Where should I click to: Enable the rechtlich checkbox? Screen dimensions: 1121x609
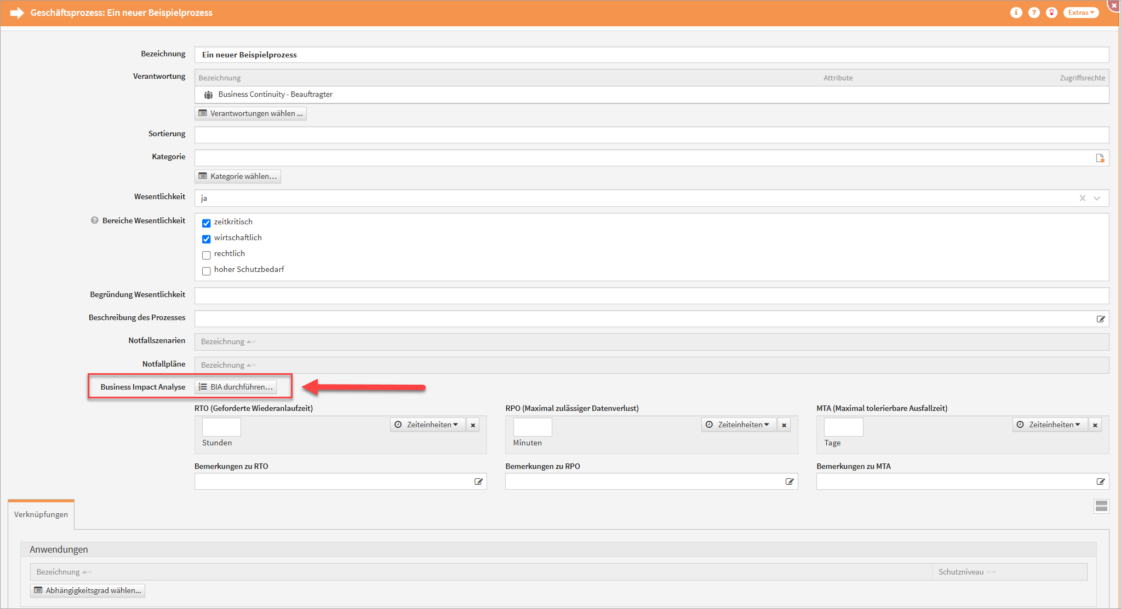pyautogui.click(x=207, y=255)
